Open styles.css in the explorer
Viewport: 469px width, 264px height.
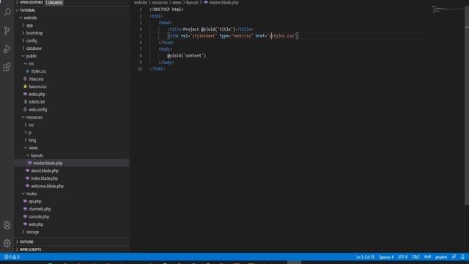tap(38, 71)
